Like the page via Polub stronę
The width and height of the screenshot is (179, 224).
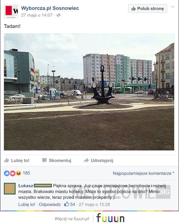coord(147,9)
